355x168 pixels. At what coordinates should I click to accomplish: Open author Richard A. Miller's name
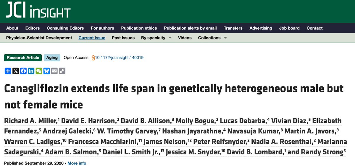pos(31,121)
